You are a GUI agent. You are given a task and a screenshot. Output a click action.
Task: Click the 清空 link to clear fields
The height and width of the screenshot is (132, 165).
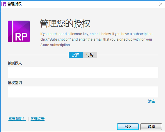coord(152,101)
